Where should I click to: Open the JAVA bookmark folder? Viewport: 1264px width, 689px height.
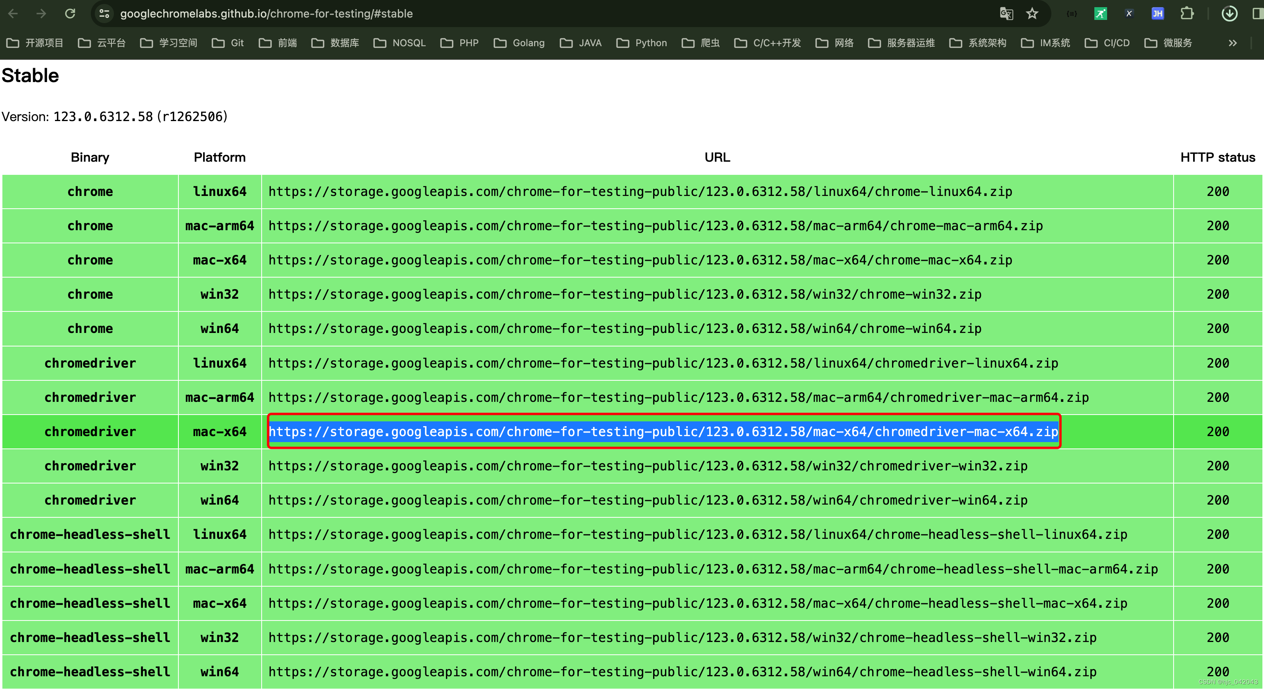pos(581,43)
